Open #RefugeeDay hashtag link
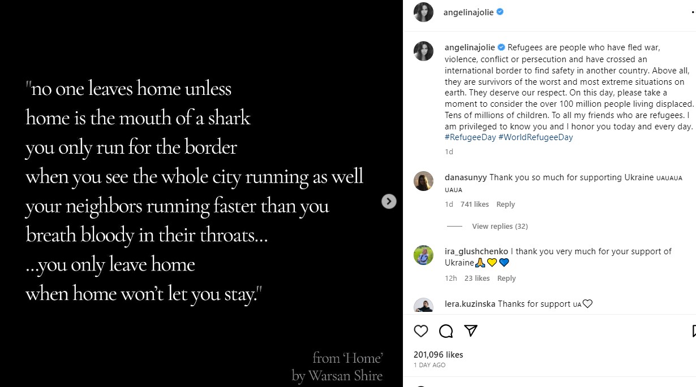Image resolution: width=696 pixels, height=387 pixels. tap(470, 137)
